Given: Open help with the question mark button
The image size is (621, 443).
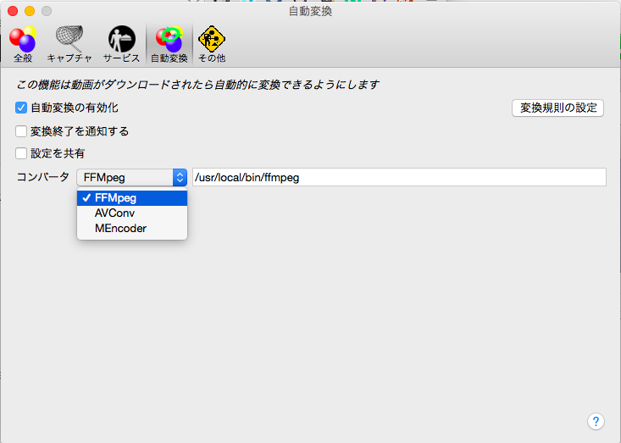Looking at the screenshot, I should point(596,422).
